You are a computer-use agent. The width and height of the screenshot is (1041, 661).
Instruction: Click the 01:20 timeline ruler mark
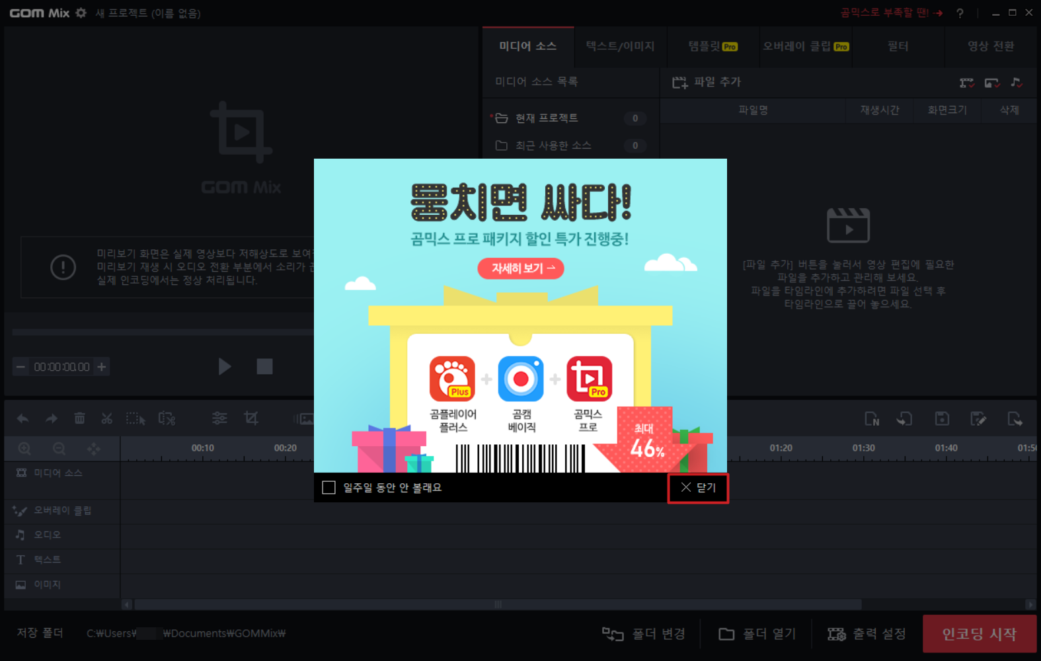[781, 448]
